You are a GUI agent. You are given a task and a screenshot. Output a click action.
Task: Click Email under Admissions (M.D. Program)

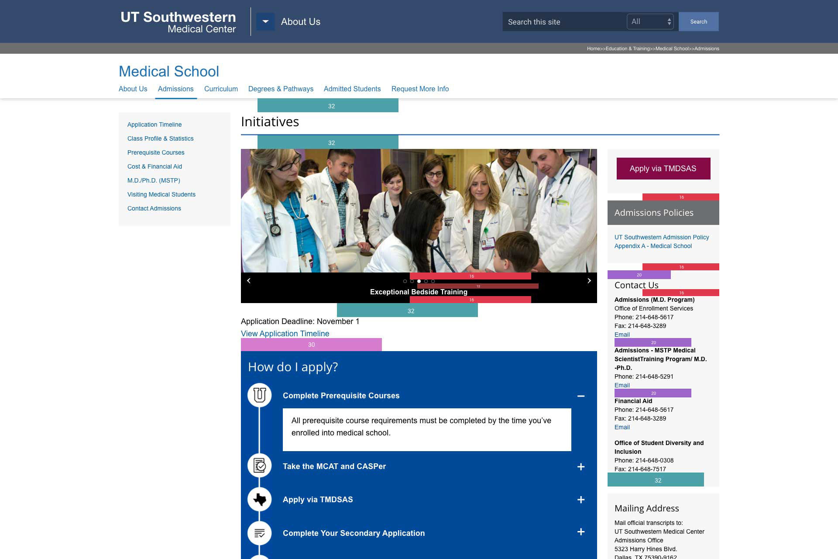[622, 335]
